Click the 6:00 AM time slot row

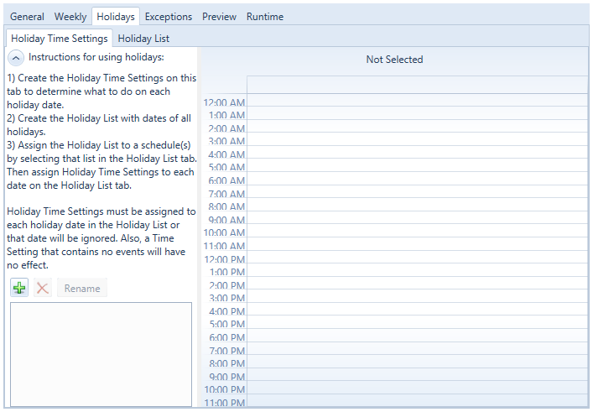417,179
